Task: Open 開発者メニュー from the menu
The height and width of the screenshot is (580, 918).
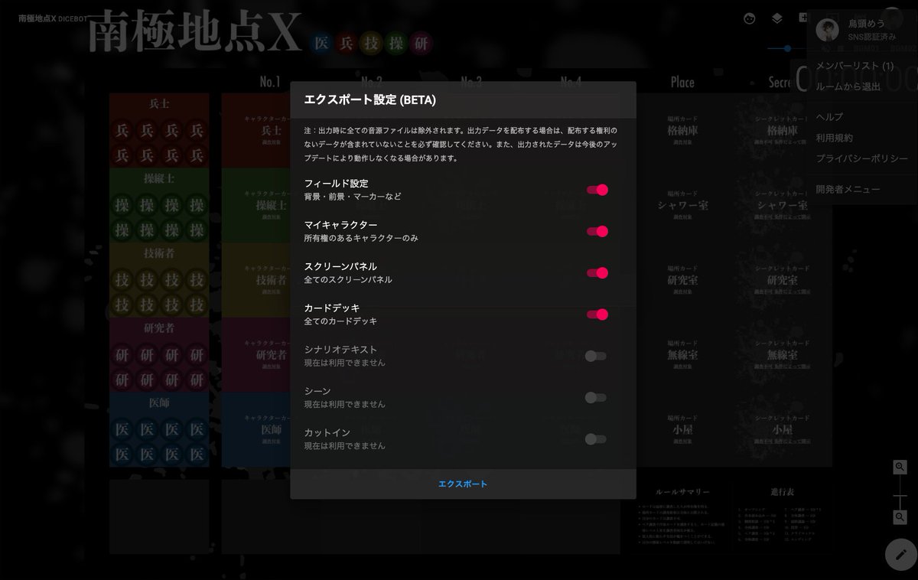Action: click(x=848, y=189)
